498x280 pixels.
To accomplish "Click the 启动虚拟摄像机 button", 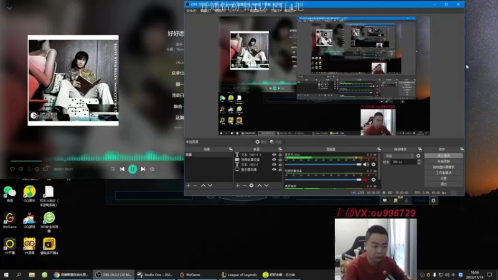I will [x=443, y=167].
